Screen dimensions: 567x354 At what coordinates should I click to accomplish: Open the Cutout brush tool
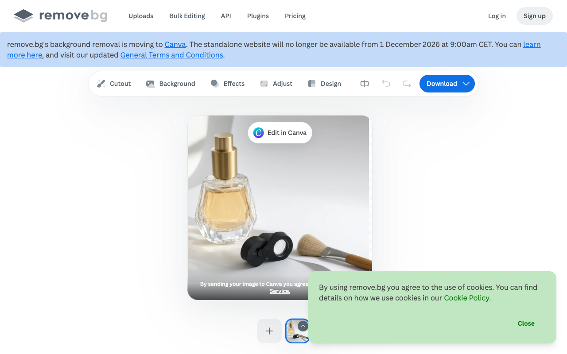click(x=114, y=84)
